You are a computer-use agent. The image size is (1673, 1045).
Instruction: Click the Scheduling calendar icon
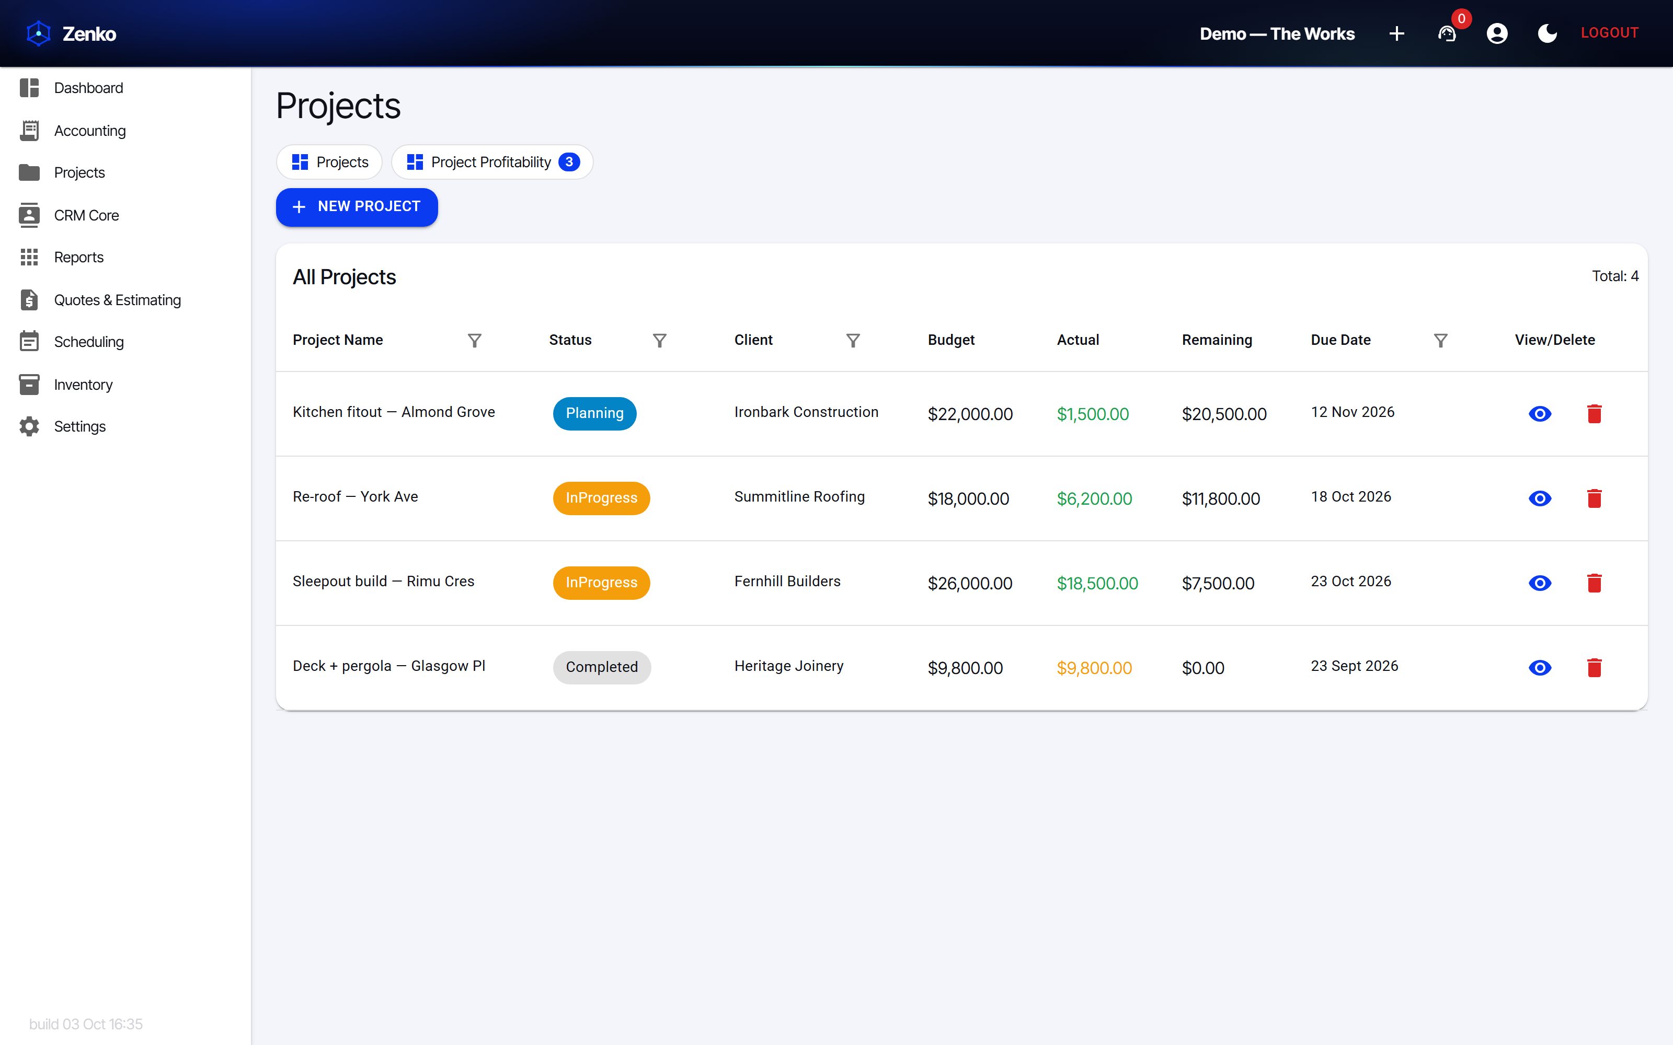click(x=29, y=341)
